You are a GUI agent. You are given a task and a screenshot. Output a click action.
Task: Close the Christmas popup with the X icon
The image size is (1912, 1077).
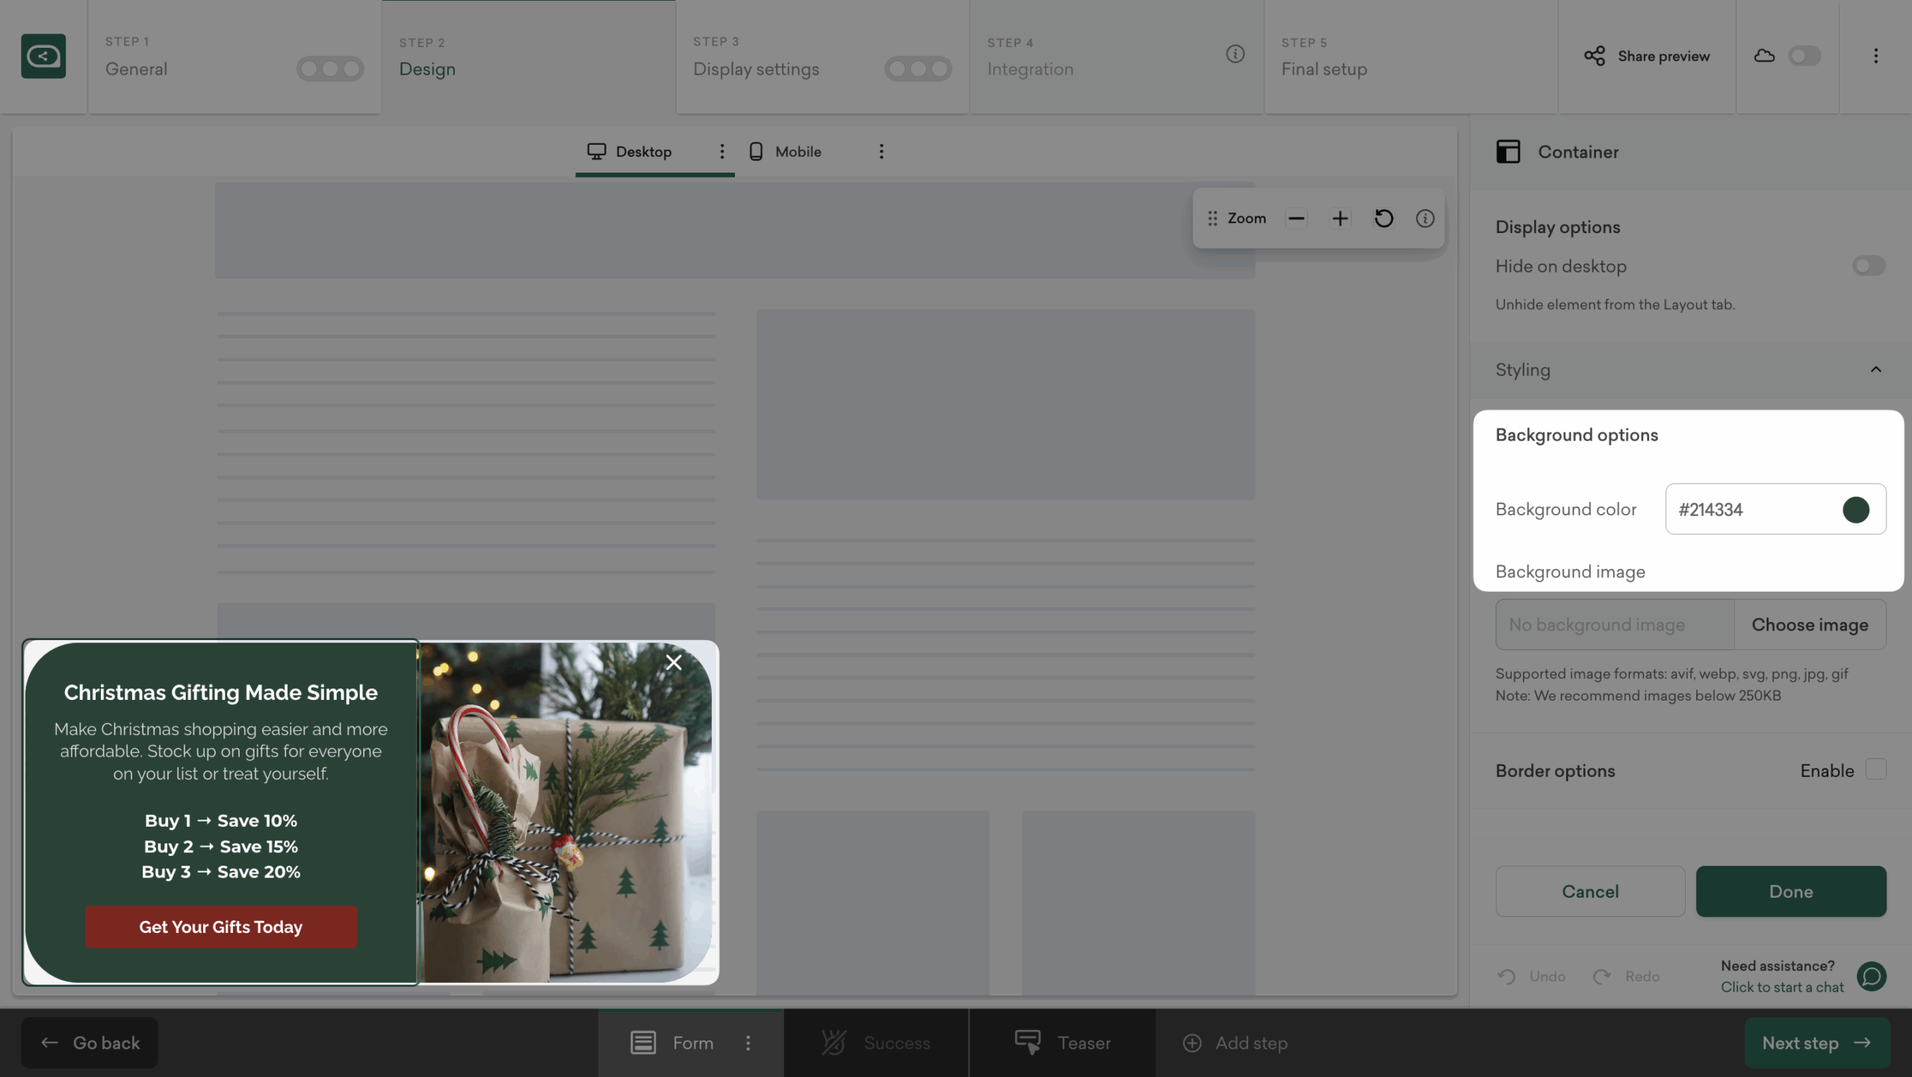click(x=674, y=662)
